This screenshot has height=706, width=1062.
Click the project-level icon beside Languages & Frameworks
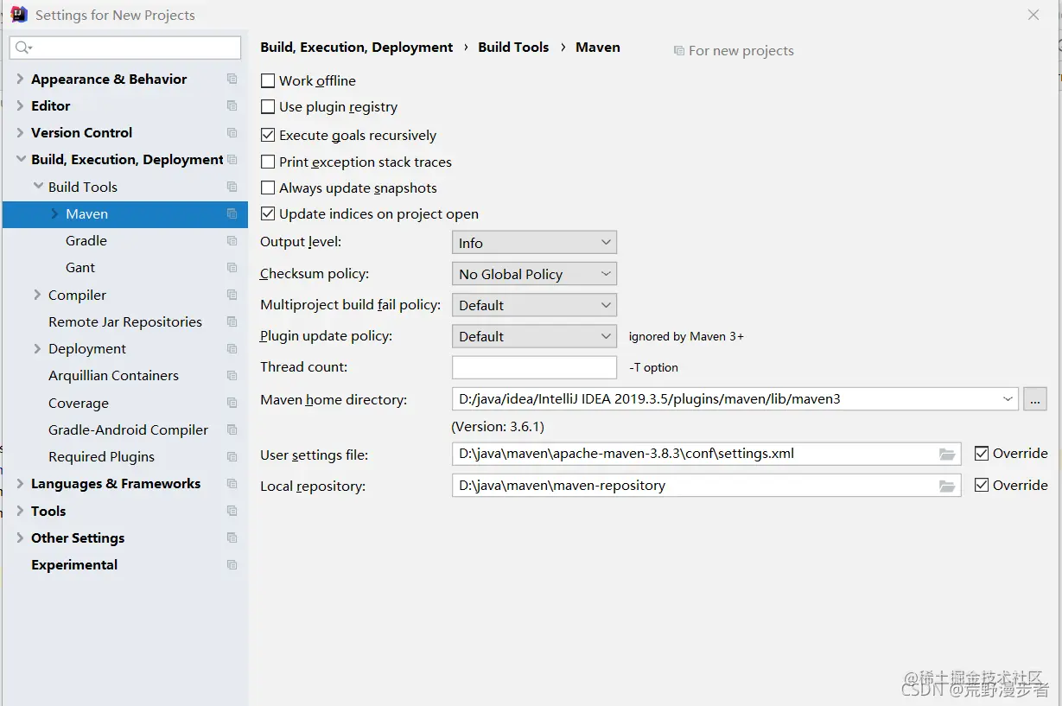click(232, 483)
